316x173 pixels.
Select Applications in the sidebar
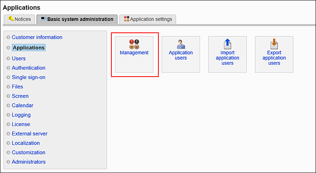pyautogui.click(x=29, y=48)
